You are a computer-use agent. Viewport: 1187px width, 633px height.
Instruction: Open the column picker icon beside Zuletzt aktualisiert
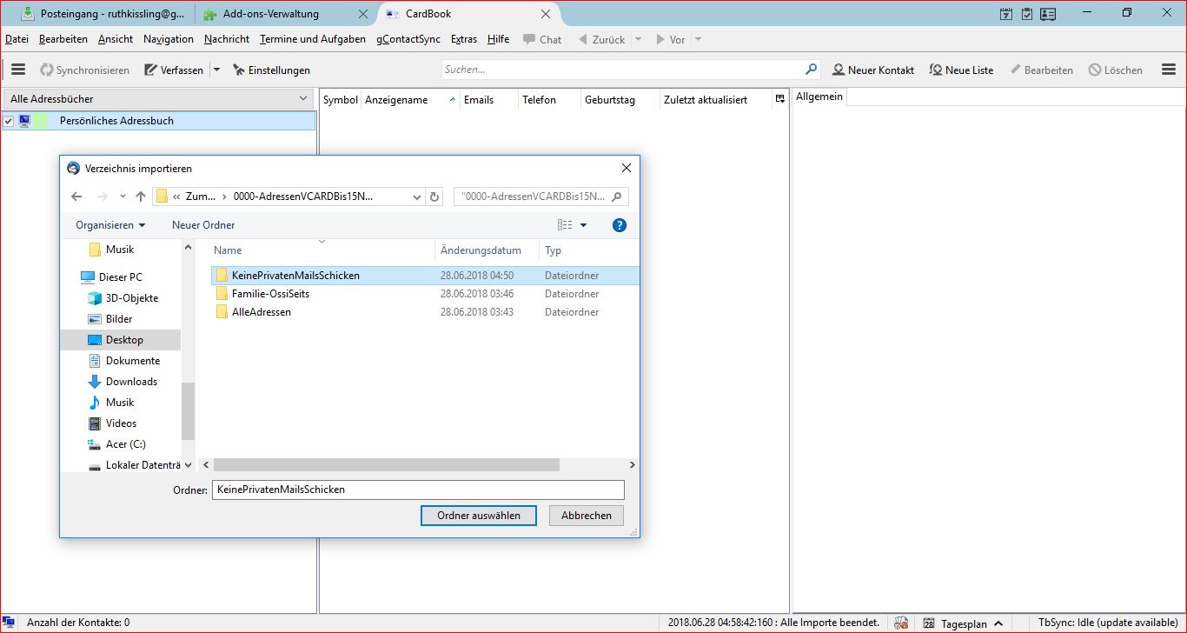779,99
